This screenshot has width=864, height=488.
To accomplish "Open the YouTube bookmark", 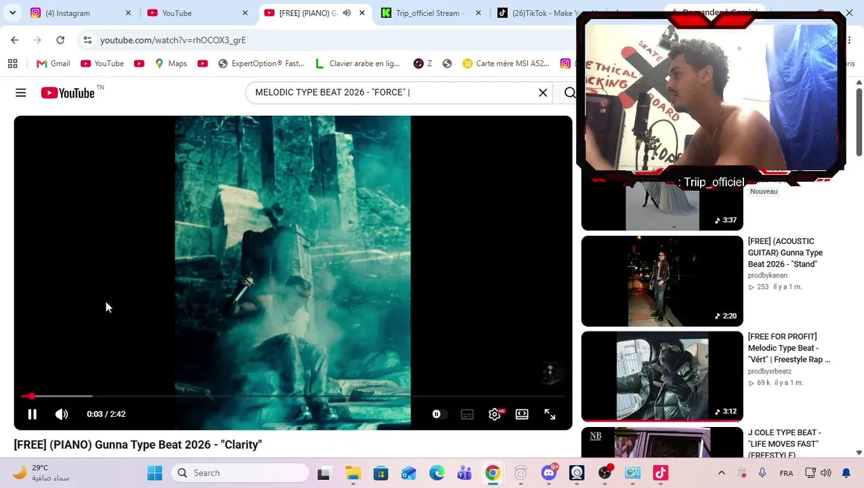I will (102, 63).
